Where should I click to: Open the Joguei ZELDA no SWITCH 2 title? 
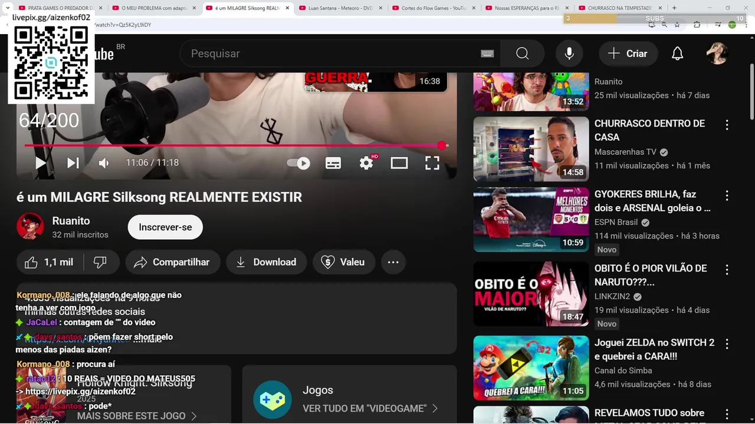654,349
